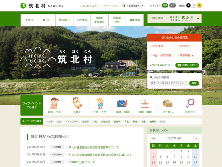The width and height of the screenshot is (222, 167).
Task: Select the 印鑑証明 keyword tag
Action: point(106,121)
